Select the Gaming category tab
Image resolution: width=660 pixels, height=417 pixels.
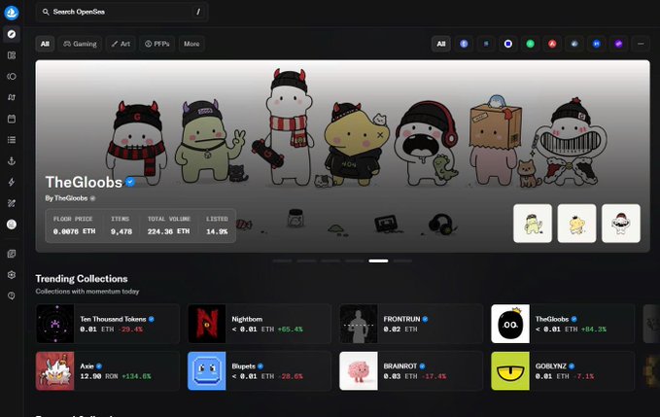coord(80,44)
